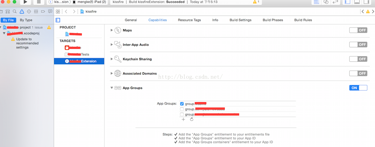The height and width of the screenshot is (147, 375).
Task: Show the utilities panel
Action: pyautogui.click(x=366, y=2)
